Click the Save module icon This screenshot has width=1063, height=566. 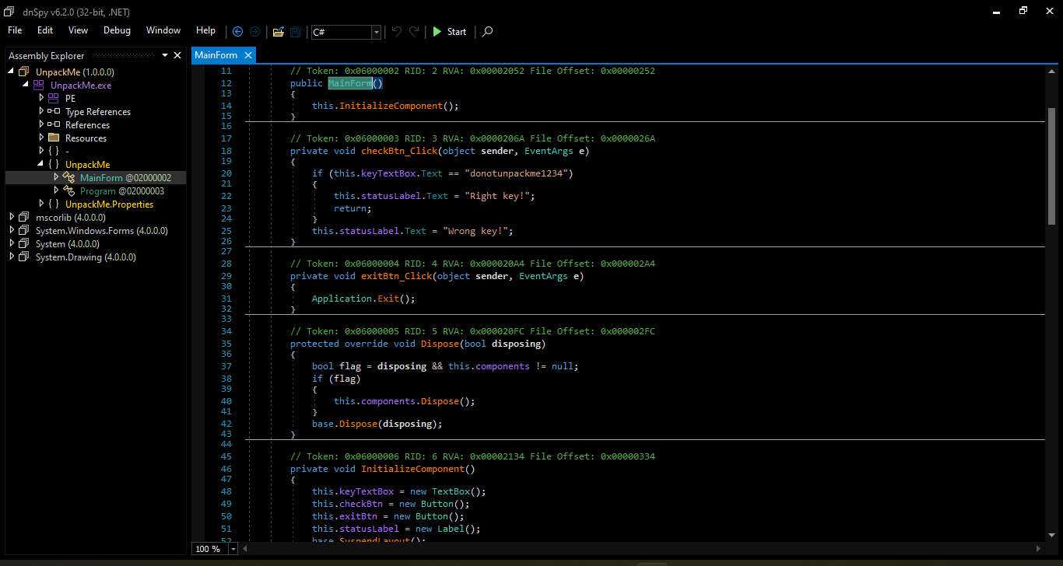[x=295, y=32]
